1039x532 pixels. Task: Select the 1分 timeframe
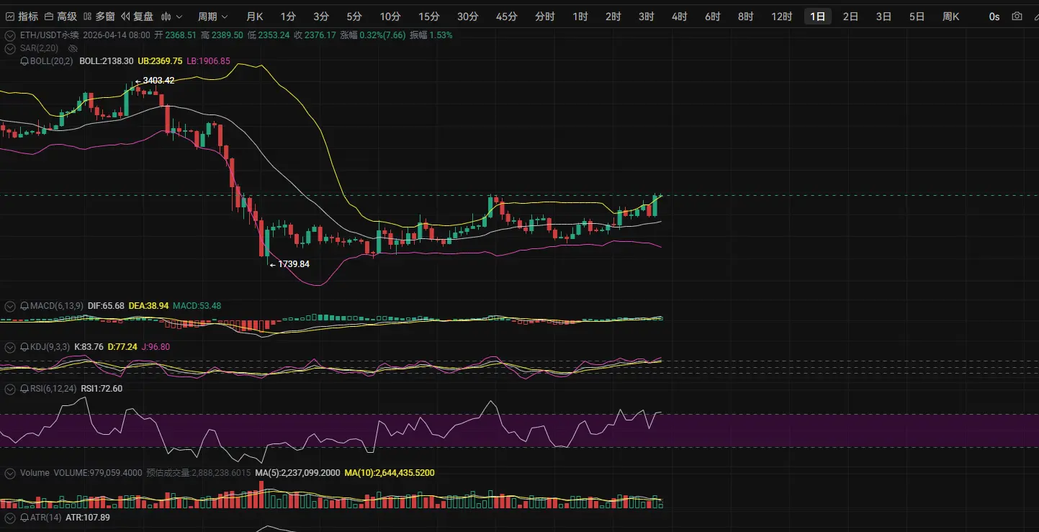tap(288, 16)
